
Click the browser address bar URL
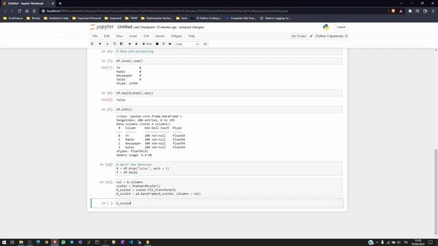168,11
